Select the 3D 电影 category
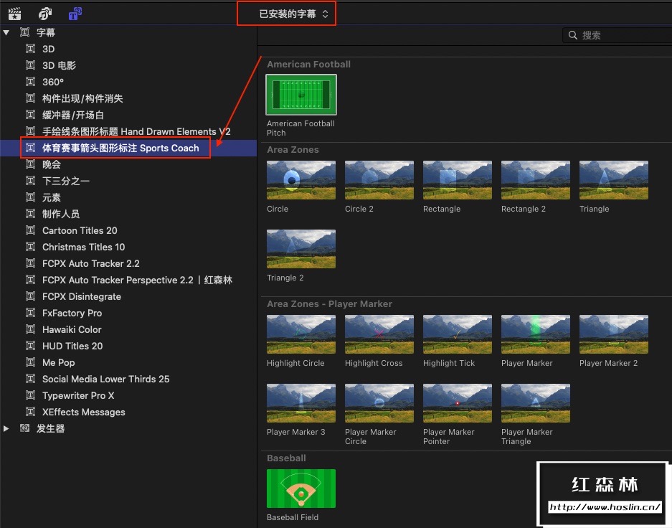 [x=59, y=65]
